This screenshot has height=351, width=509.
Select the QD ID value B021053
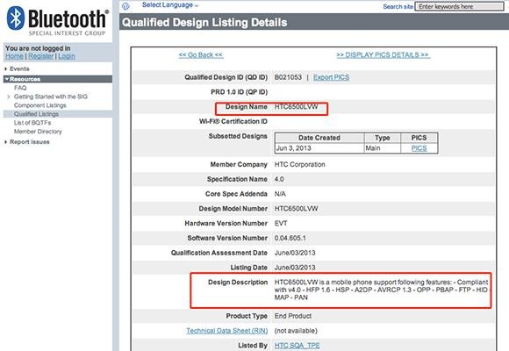288,77
